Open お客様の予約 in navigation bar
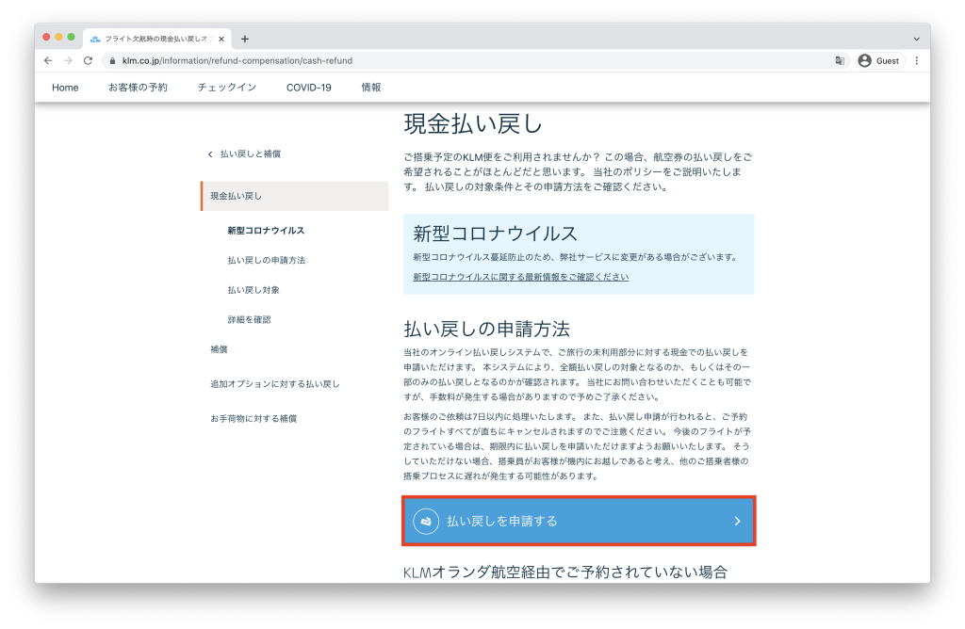 [138, 88]
